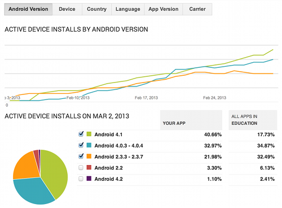Click the purple Android 4.2 color swatch
This screenshot has width=282, height=208.
[89, 179]
